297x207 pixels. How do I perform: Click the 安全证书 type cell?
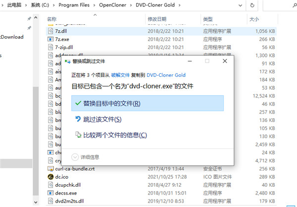(x=212, y=169)
